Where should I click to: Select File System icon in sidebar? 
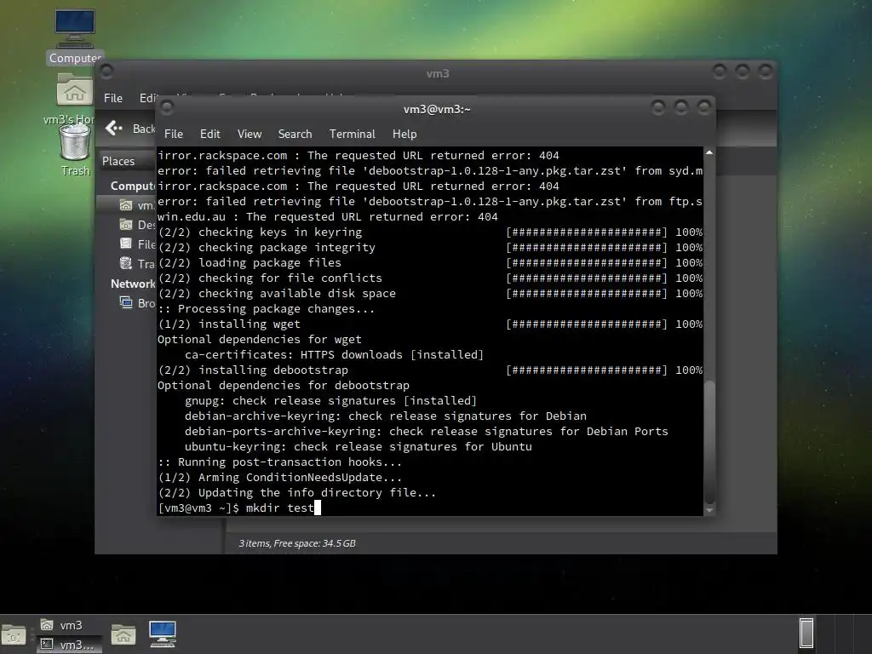coord(126,244)
